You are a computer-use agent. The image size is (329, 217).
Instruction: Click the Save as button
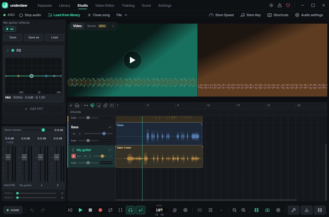[x=33, y=38]
